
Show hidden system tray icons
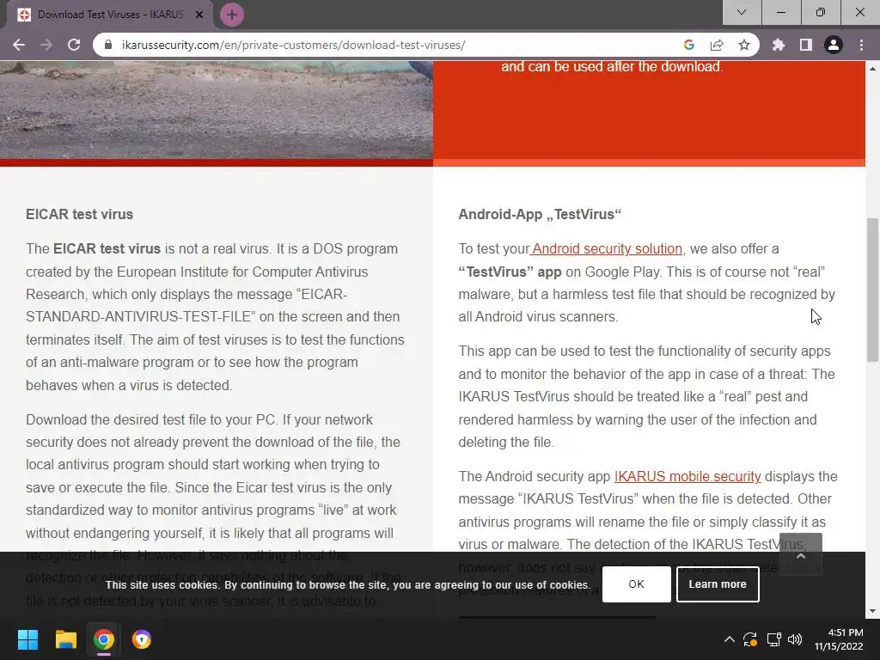click(729, 639)
